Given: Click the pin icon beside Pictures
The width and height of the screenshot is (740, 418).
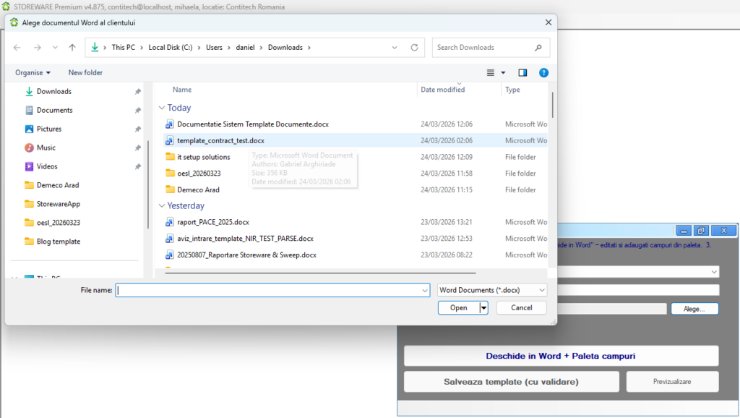Looking at the screenshot, I should click(x=138, y=129).
